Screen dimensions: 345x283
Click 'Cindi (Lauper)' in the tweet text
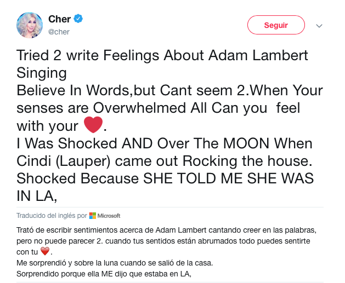tap(64, 161)
